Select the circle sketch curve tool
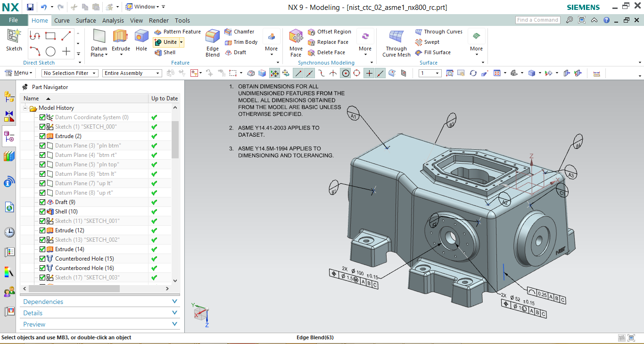The height and width of the screenshot is (344, 644). [x=50, y=52]
